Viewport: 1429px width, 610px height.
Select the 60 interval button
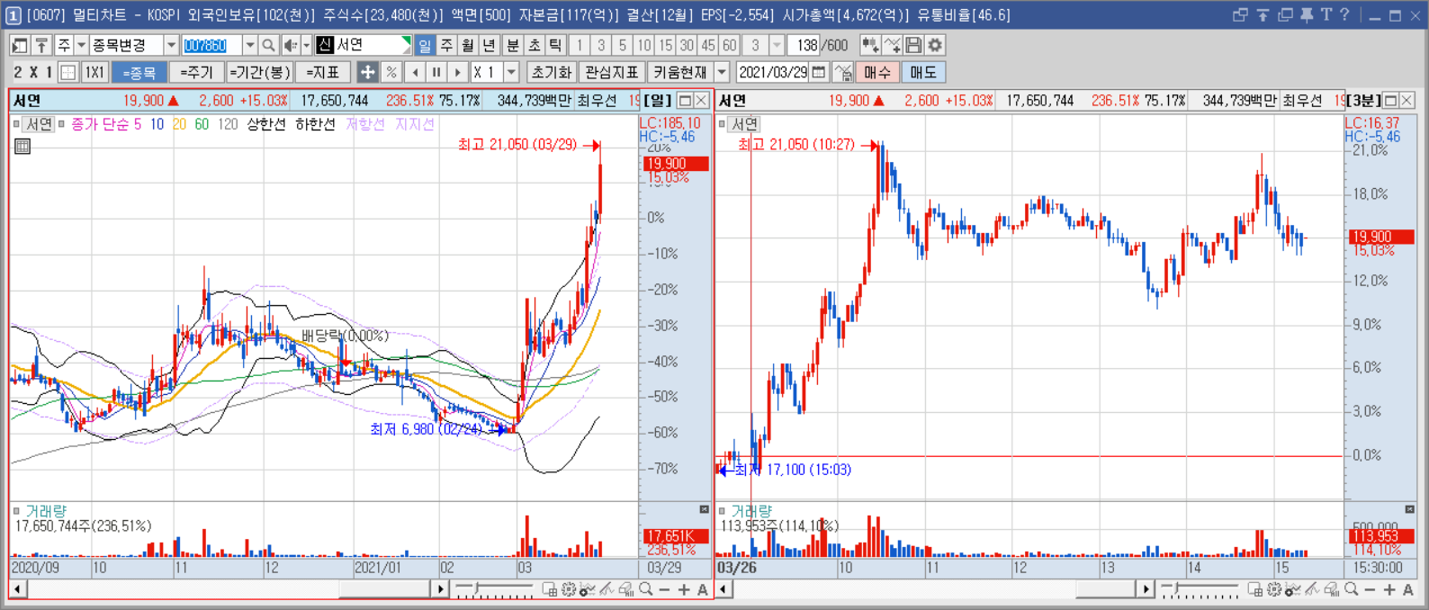click(x=729, y=45)
